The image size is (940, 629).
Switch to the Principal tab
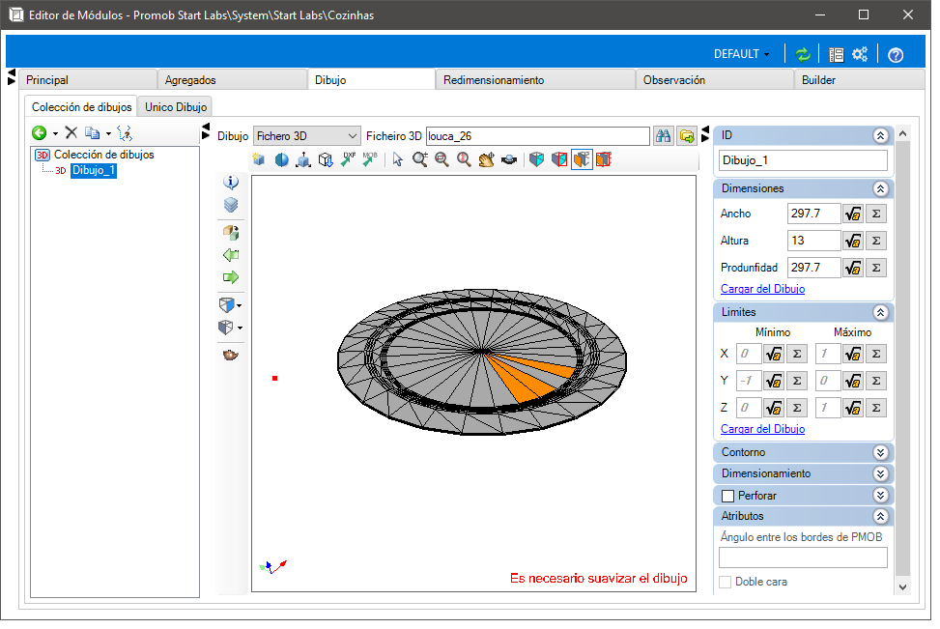point(88,80)
